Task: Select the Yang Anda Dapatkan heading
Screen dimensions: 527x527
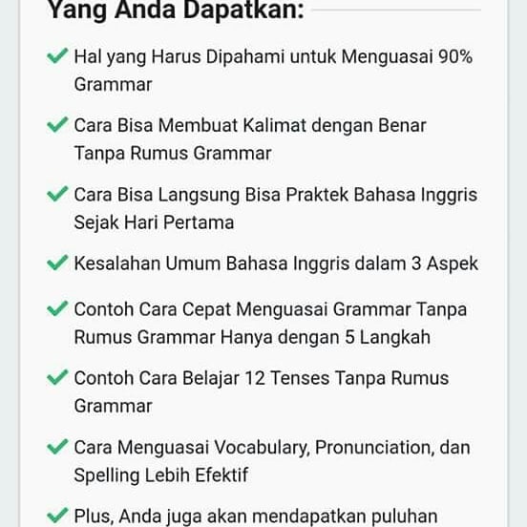Action: (x=176, y=11)
